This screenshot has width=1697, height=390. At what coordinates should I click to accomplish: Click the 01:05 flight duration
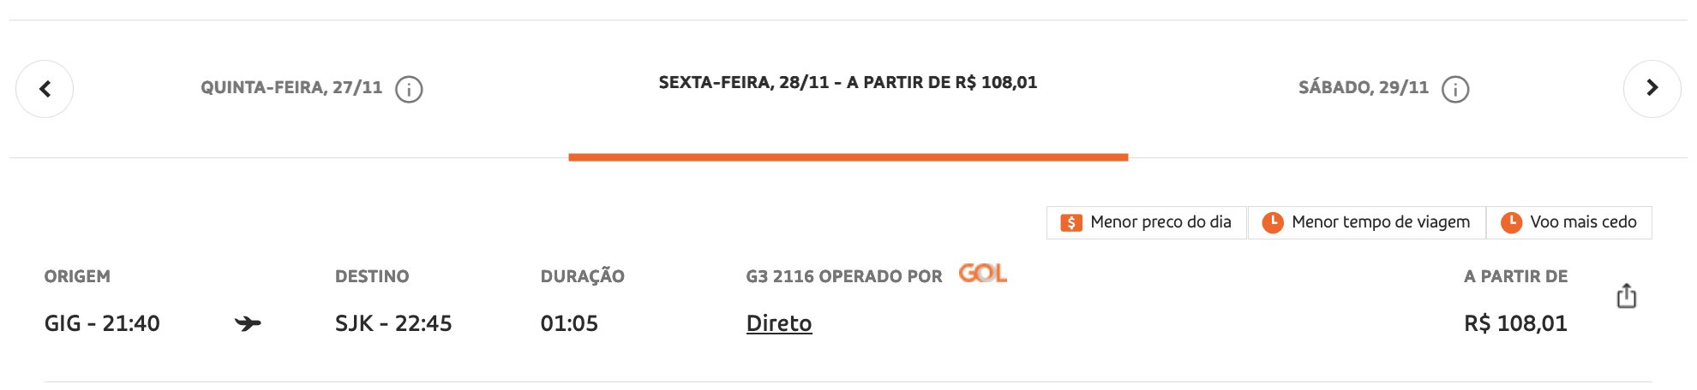[569, 323]
